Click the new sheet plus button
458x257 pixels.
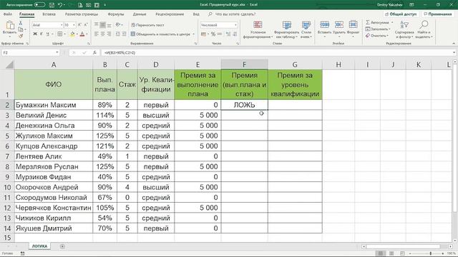tap(62, 246)
